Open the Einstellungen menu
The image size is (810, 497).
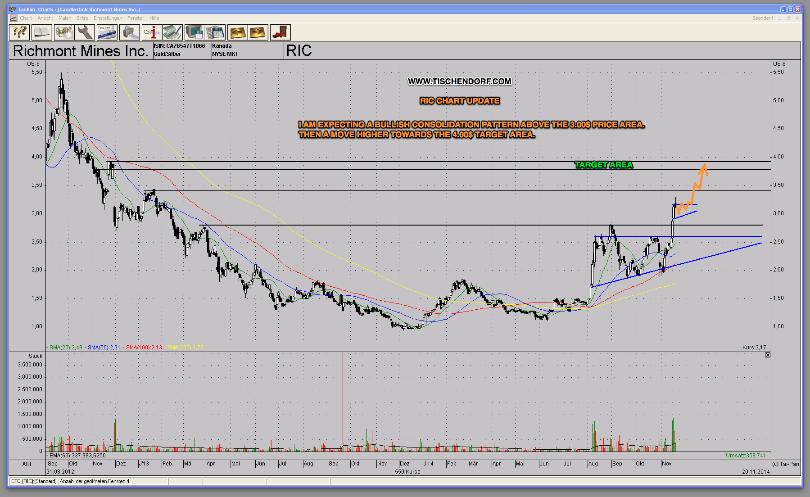point(108,18)
